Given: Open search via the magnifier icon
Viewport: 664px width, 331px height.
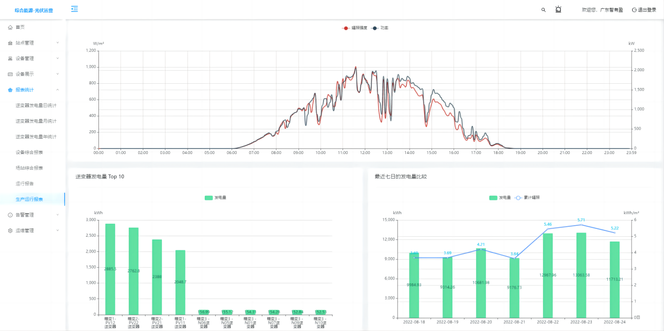Looking at the screenshot, I should [543, 10].
